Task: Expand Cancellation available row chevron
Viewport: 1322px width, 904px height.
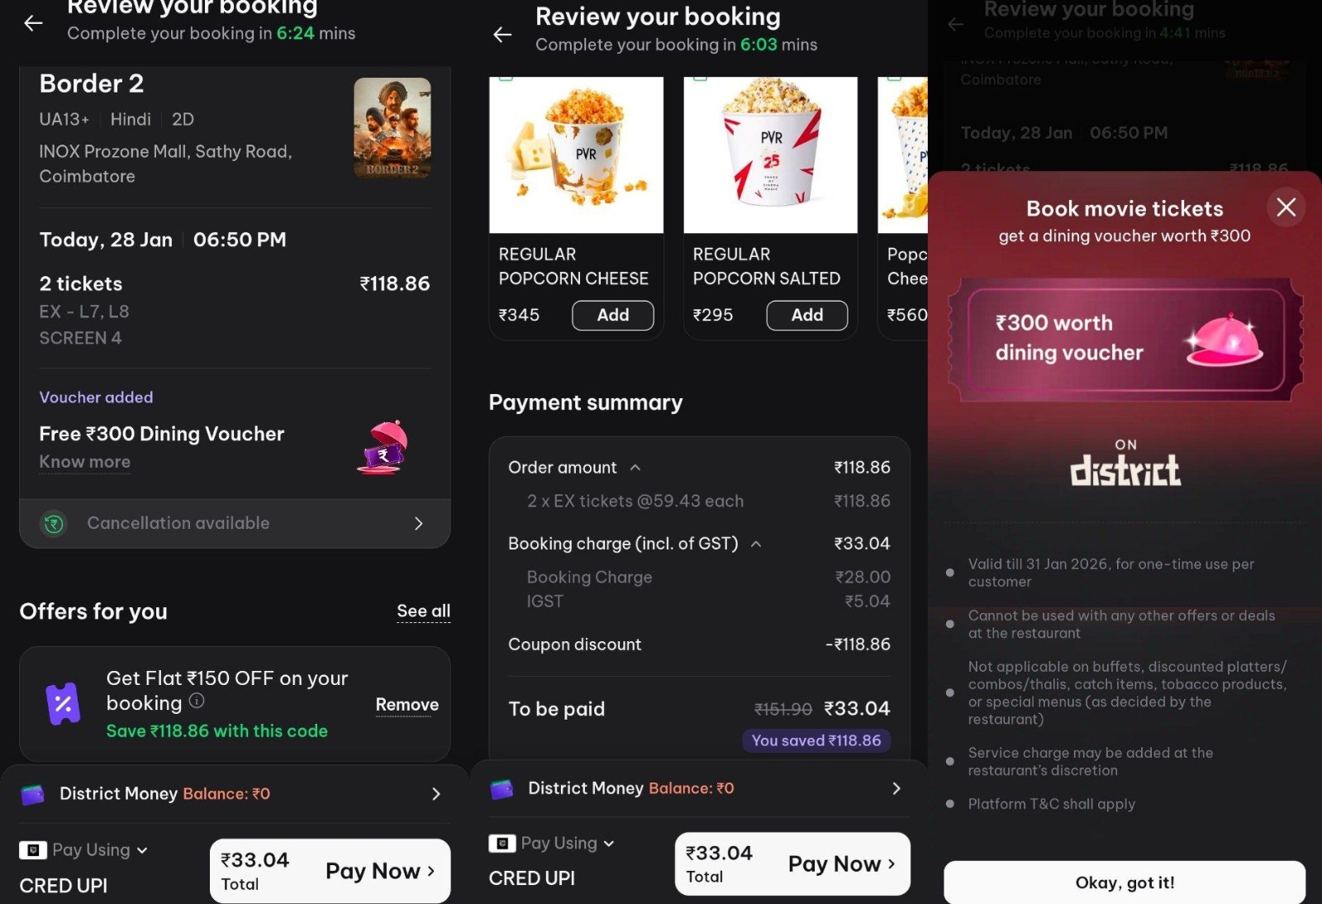Action: point(418,523)
